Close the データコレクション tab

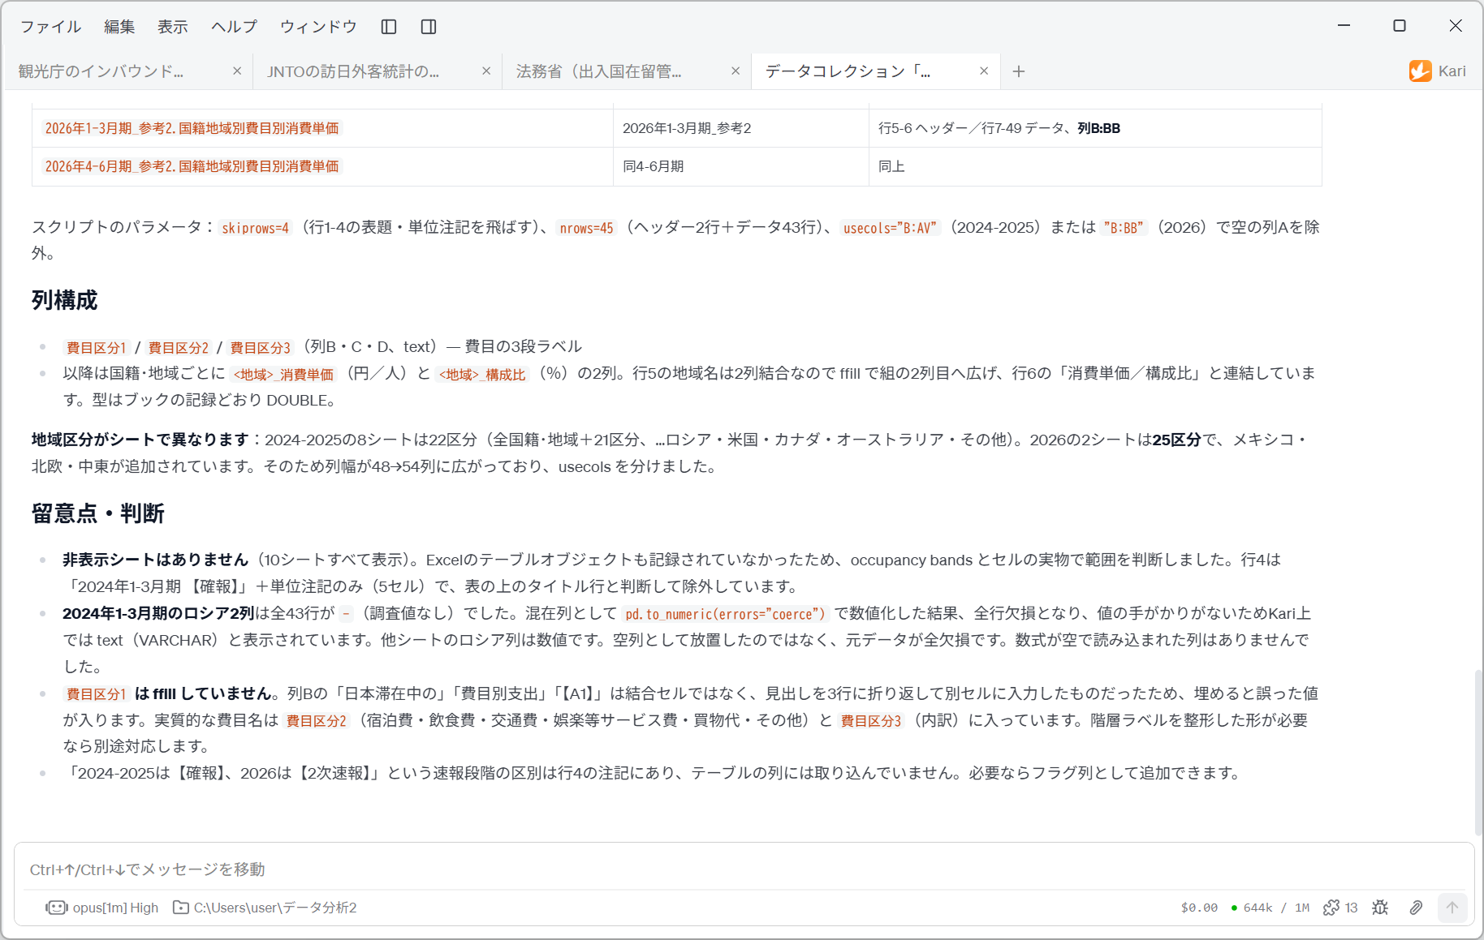pos(984,71)
